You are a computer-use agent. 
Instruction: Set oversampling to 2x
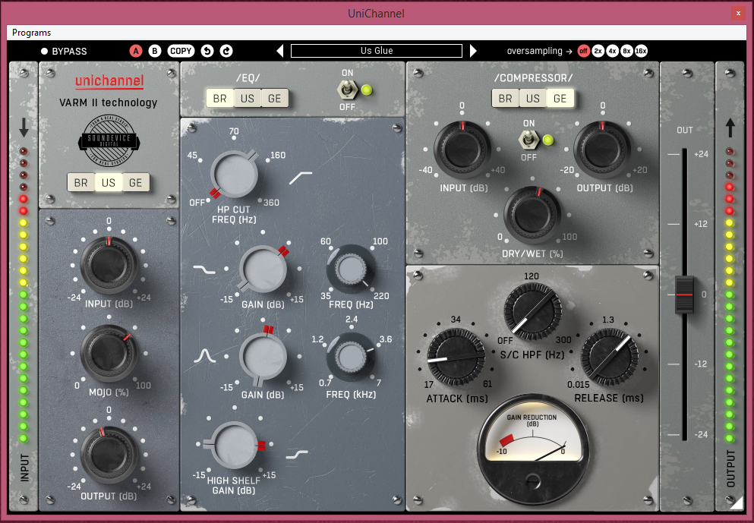point(598,51)
